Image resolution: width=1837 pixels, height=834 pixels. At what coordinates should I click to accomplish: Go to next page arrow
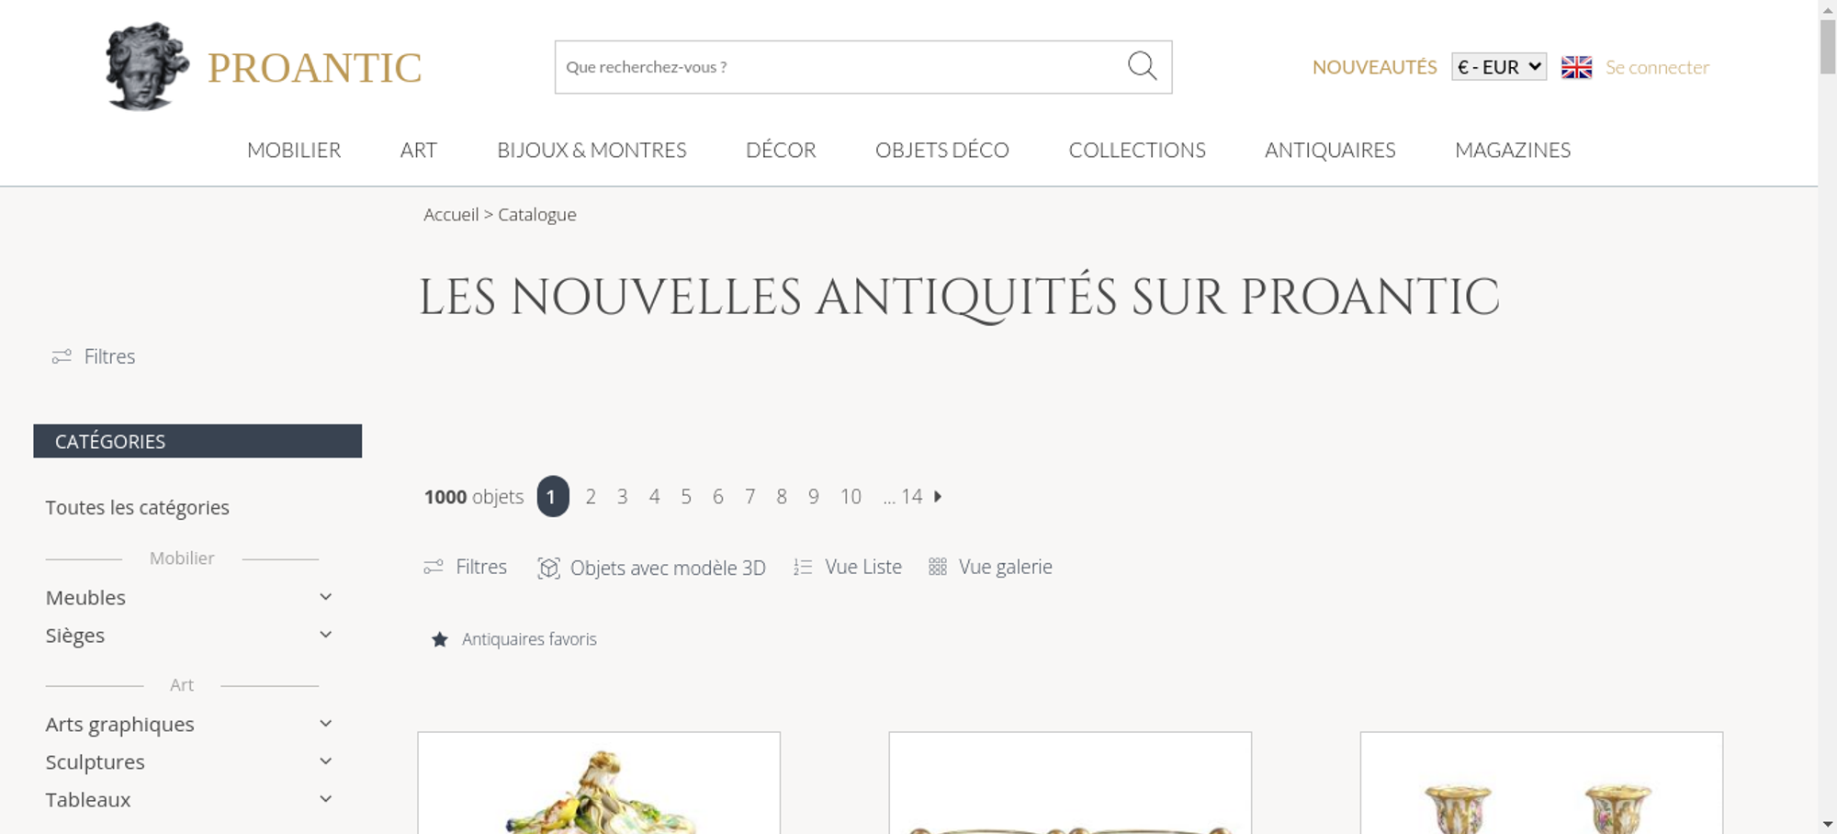(x=938, y=496)
